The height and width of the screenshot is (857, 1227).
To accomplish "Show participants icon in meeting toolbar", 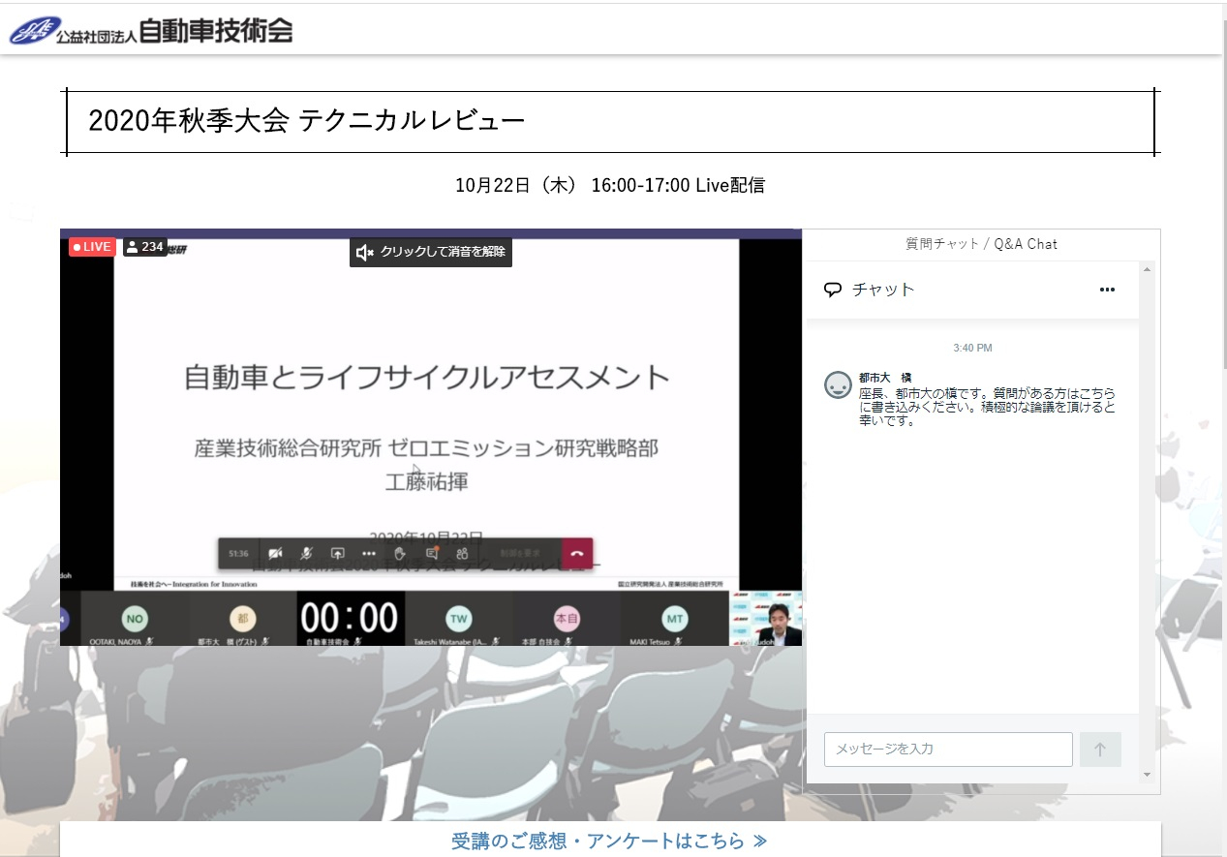I will (462, 553).
